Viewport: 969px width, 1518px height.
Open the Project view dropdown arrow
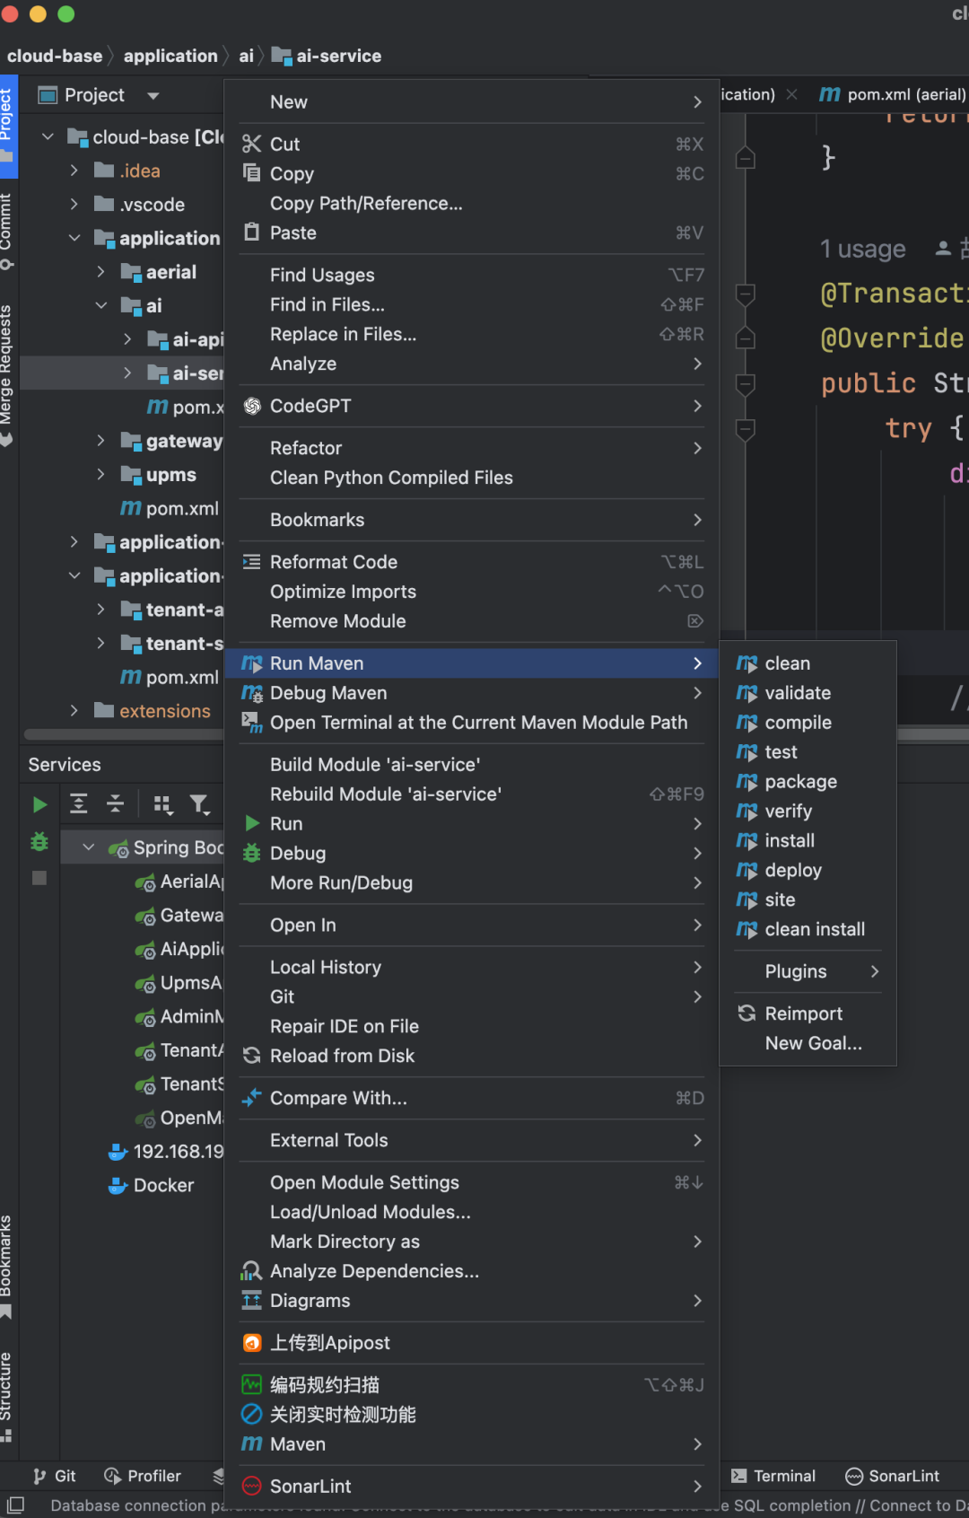tap(153, 95)
